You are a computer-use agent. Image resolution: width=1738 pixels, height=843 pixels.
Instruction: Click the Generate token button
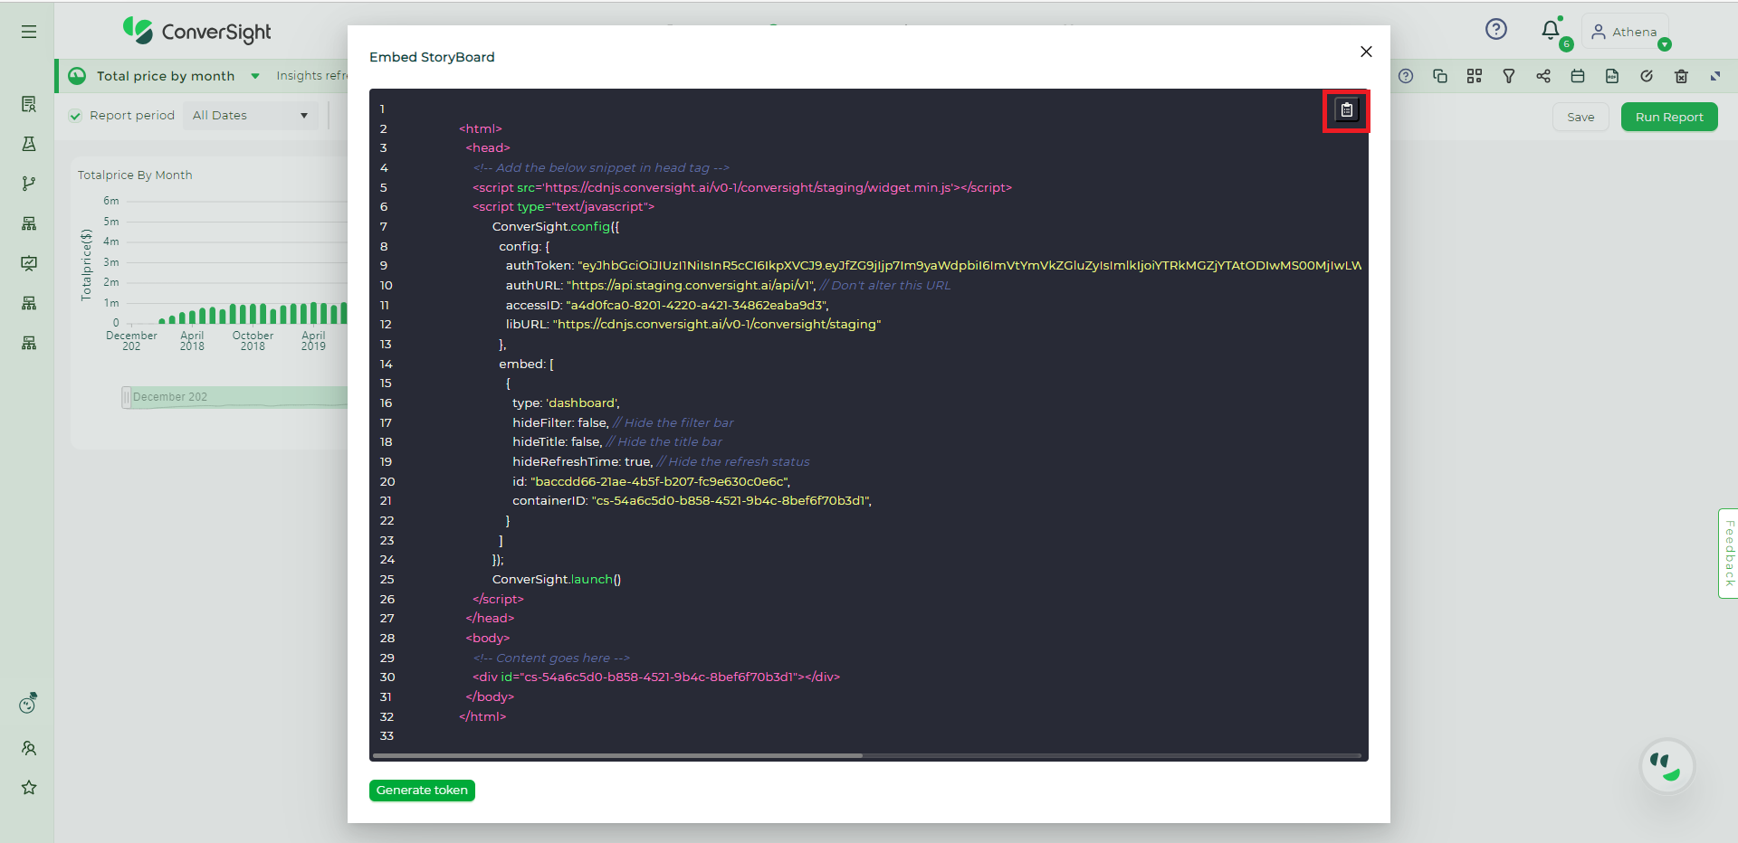(422, 791)
